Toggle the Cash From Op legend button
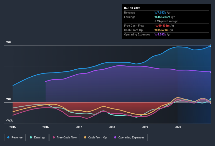Viewport: 215px width, 146px height. (95, 138)
